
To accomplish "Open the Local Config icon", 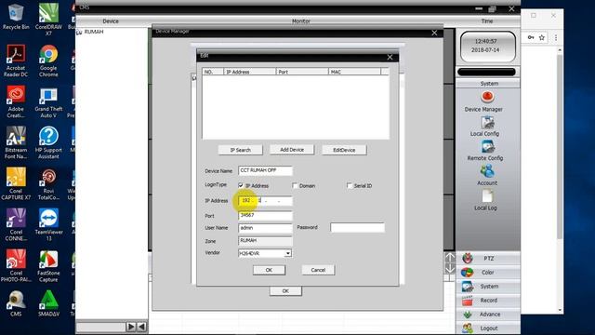I will [487, 123].
